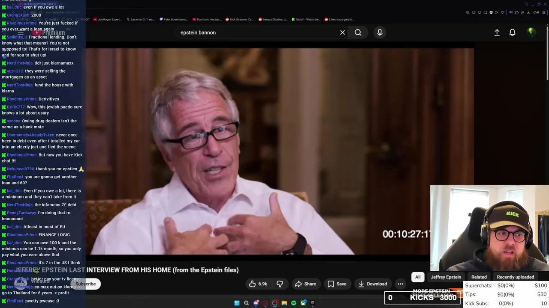Open Windows taskbar search
The image size is (549, 308).
click(x=246, y=303)
